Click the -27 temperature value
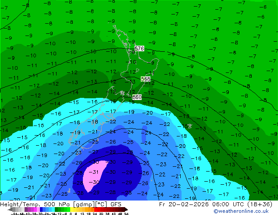Viewport: 278px width, 215px height. 93,152
